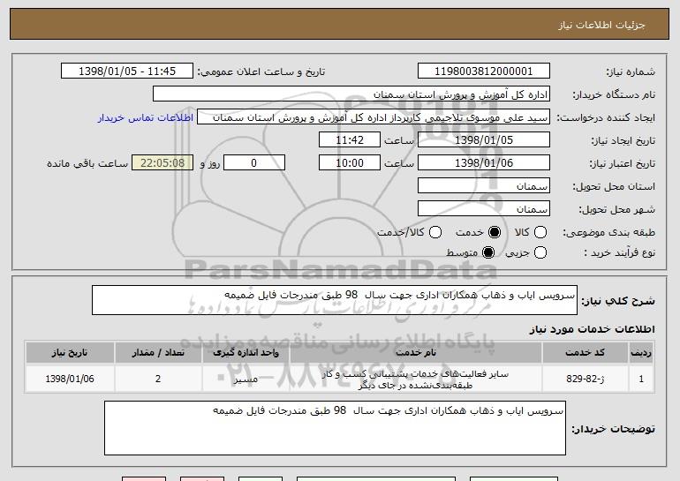
Task: Click the استان محل تحویل field
Action: click(484, 186)
